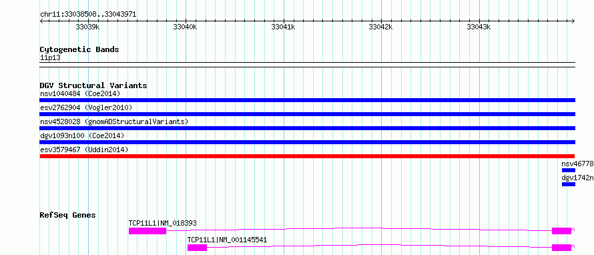Open transcript label TCP11L1|NM_001145541
Image resolution: width=594 pixels, height=255 pixels.
click(x=228, y=240)
